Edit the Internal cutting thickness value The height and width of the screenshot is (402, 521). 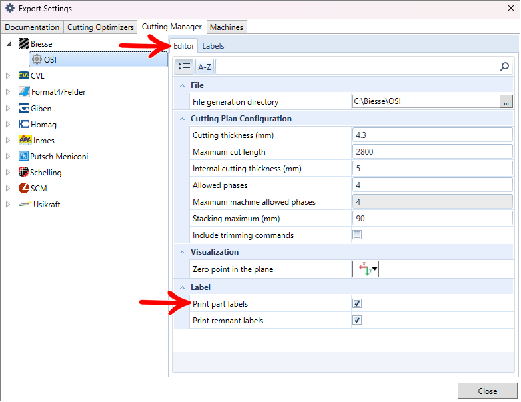(x=432, y=168)
